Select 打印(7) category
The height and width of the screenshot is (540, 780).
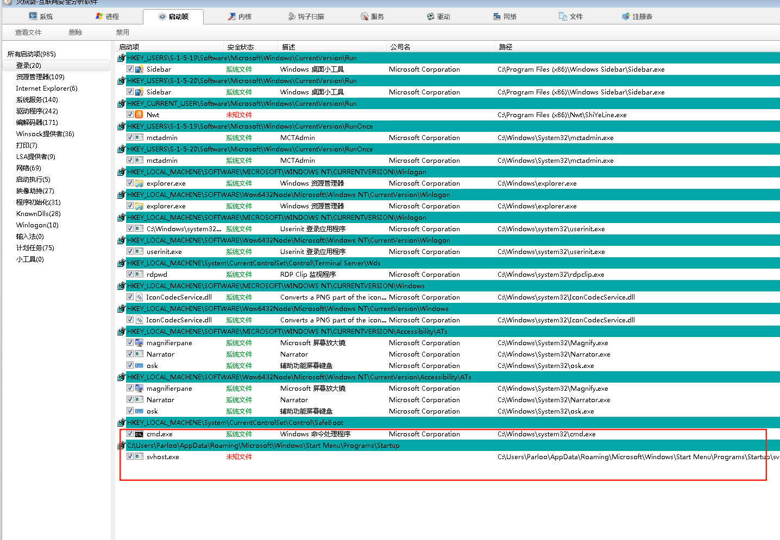pos(27,145)
